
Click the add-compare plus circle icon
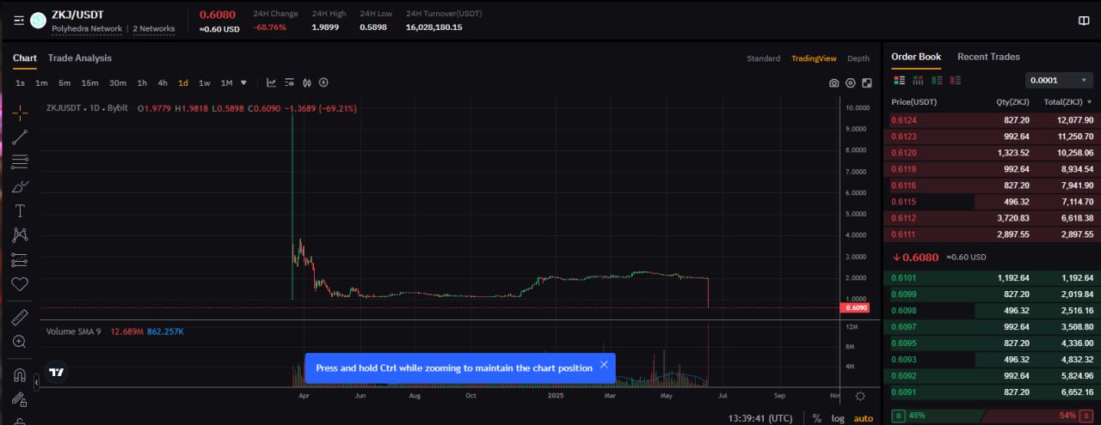click(x=323, y=83)
